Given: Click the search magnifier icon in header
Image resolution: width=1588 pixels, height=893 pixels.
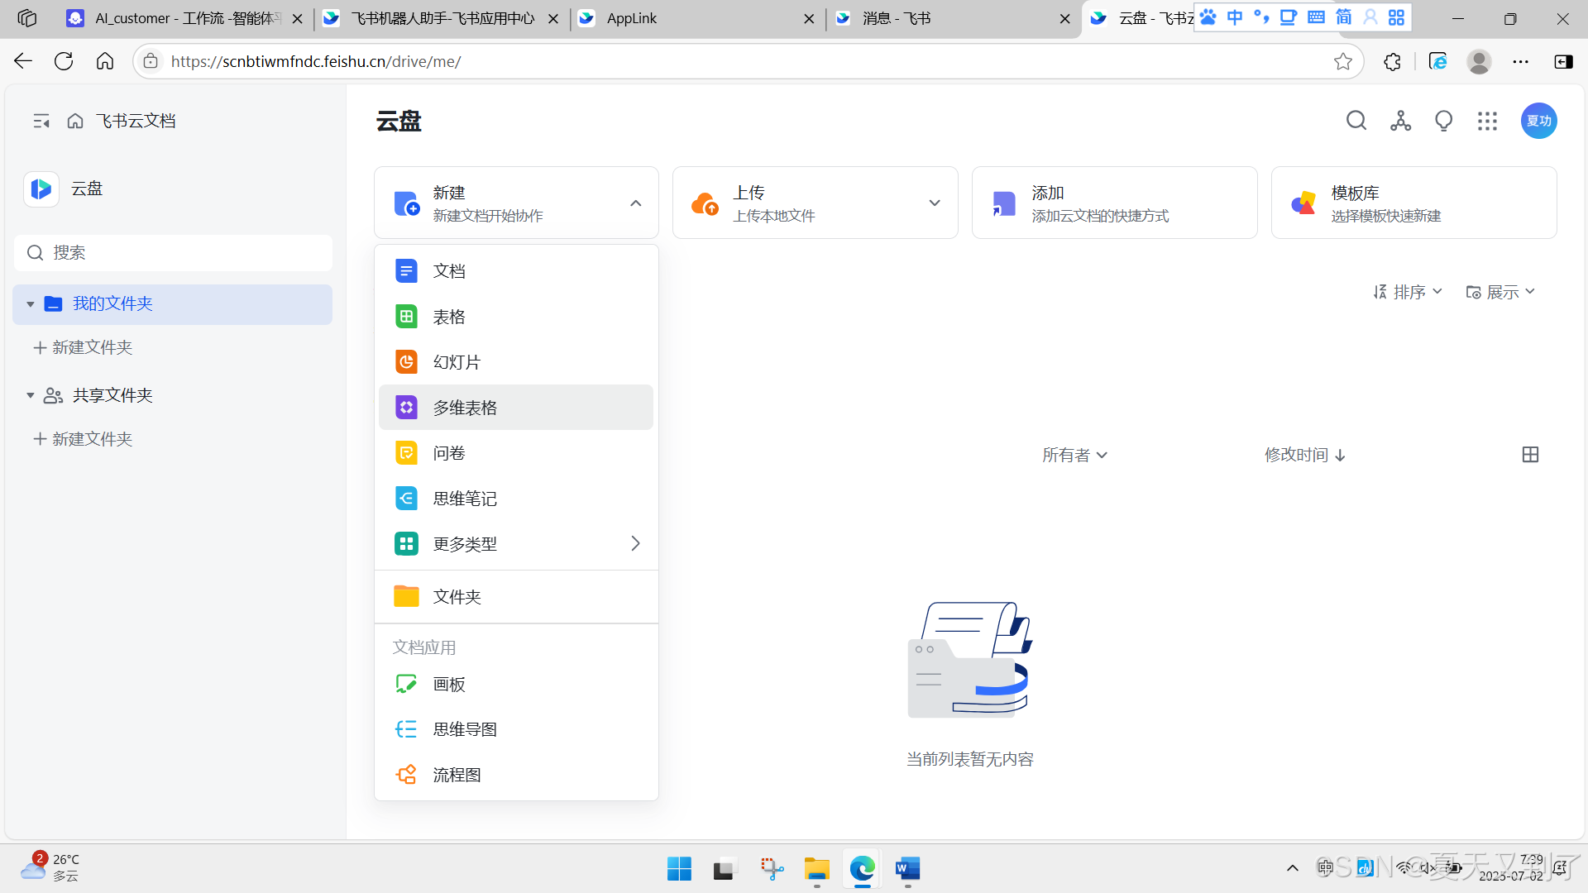Looking at the screenshot, I should [x=1356, y=121].
